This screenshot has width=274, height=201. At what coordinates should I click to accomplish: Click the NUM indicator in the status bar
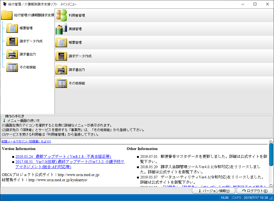coord(225,197)
